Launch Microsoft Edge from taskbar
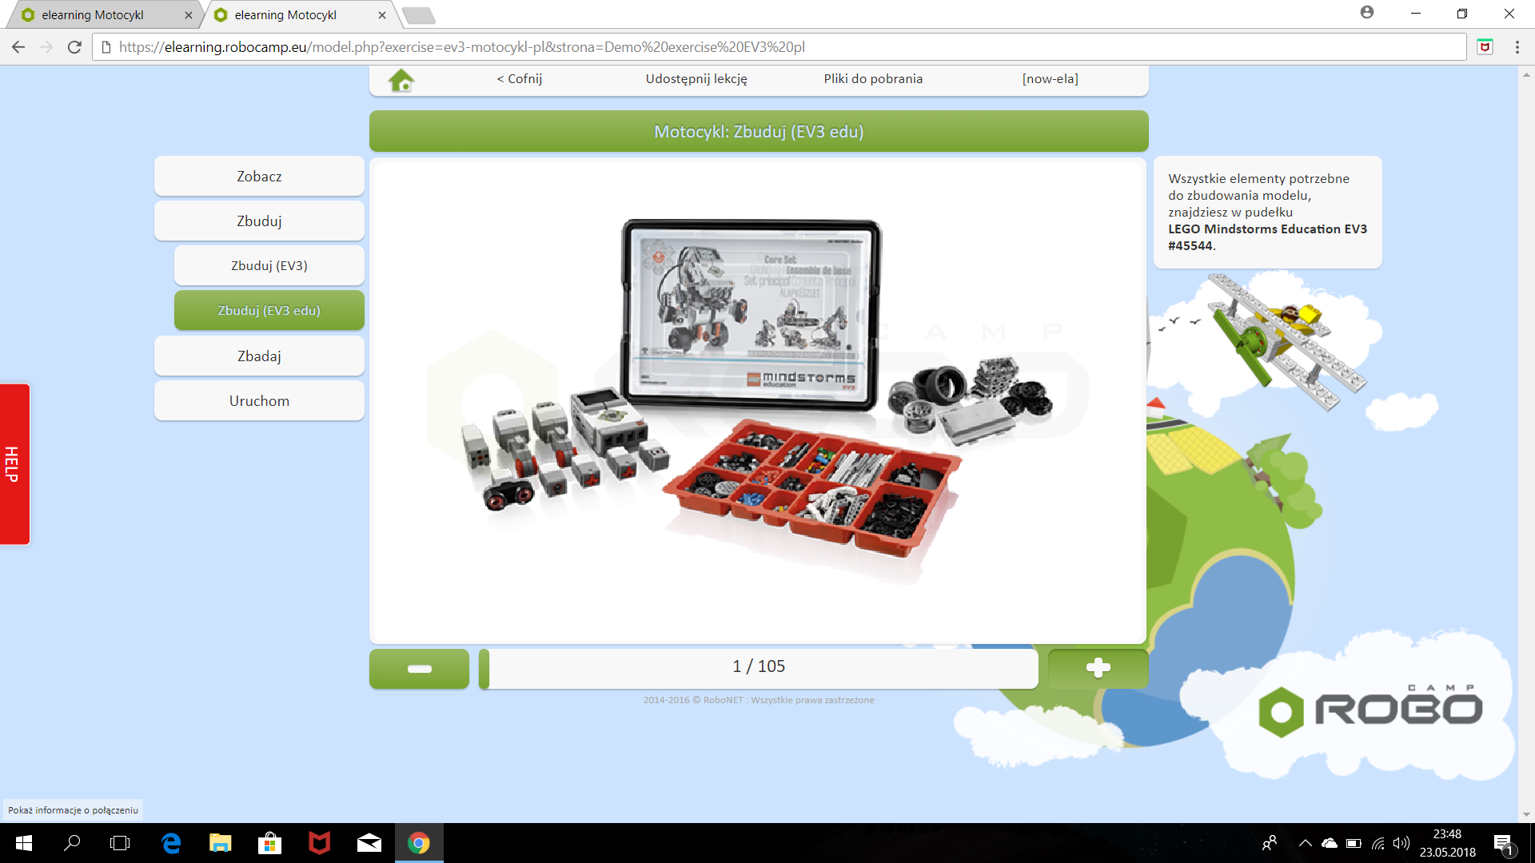 [171, 843]
